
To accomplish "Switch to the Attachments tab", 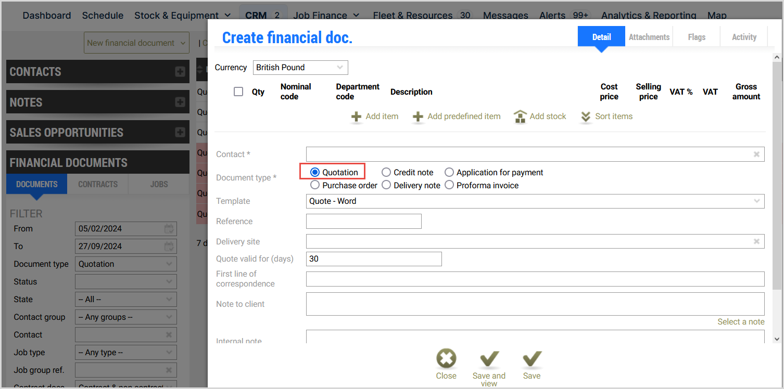I will (649, 37).
